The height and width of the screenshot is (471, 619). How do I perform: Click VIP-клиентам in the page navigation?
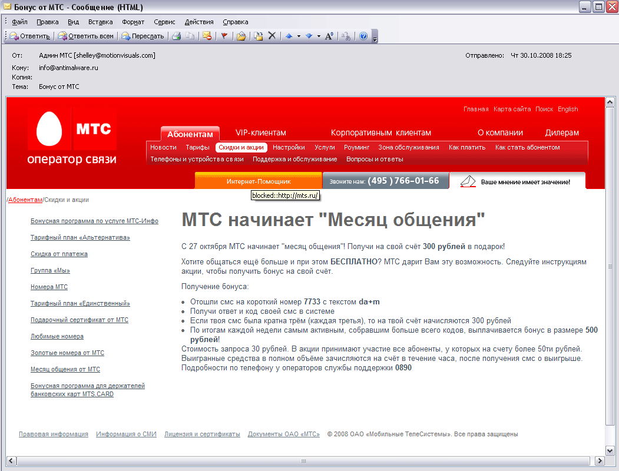tap(260, 132)
